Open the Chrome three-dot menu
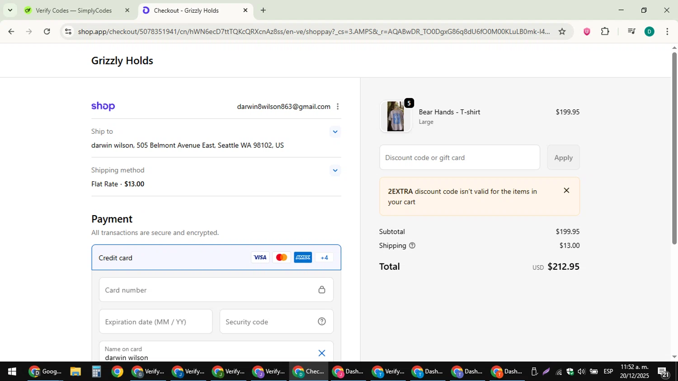Image resolution: width=678 pixels, height=381 pixels. [x=667, y=32]
